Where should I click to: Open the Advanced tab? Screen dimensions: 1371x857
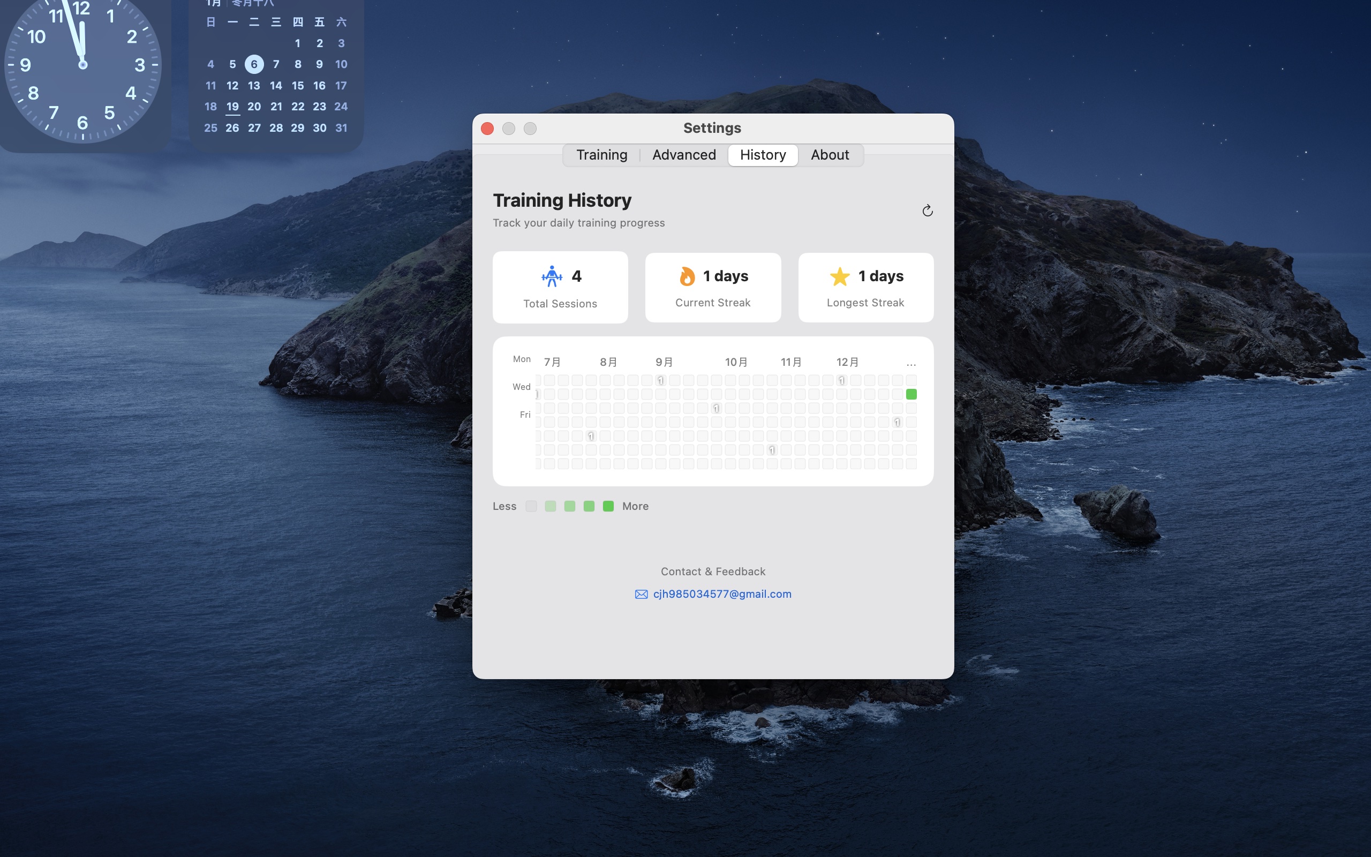[x=684, y=155]
